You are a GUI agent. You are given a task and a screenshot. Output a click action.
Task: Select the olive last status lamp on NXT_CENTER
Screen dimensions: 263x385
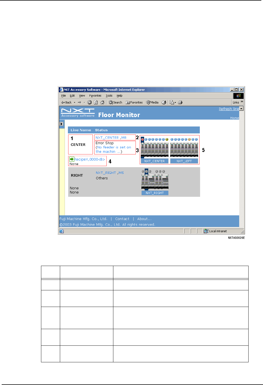tap(167, 139)
